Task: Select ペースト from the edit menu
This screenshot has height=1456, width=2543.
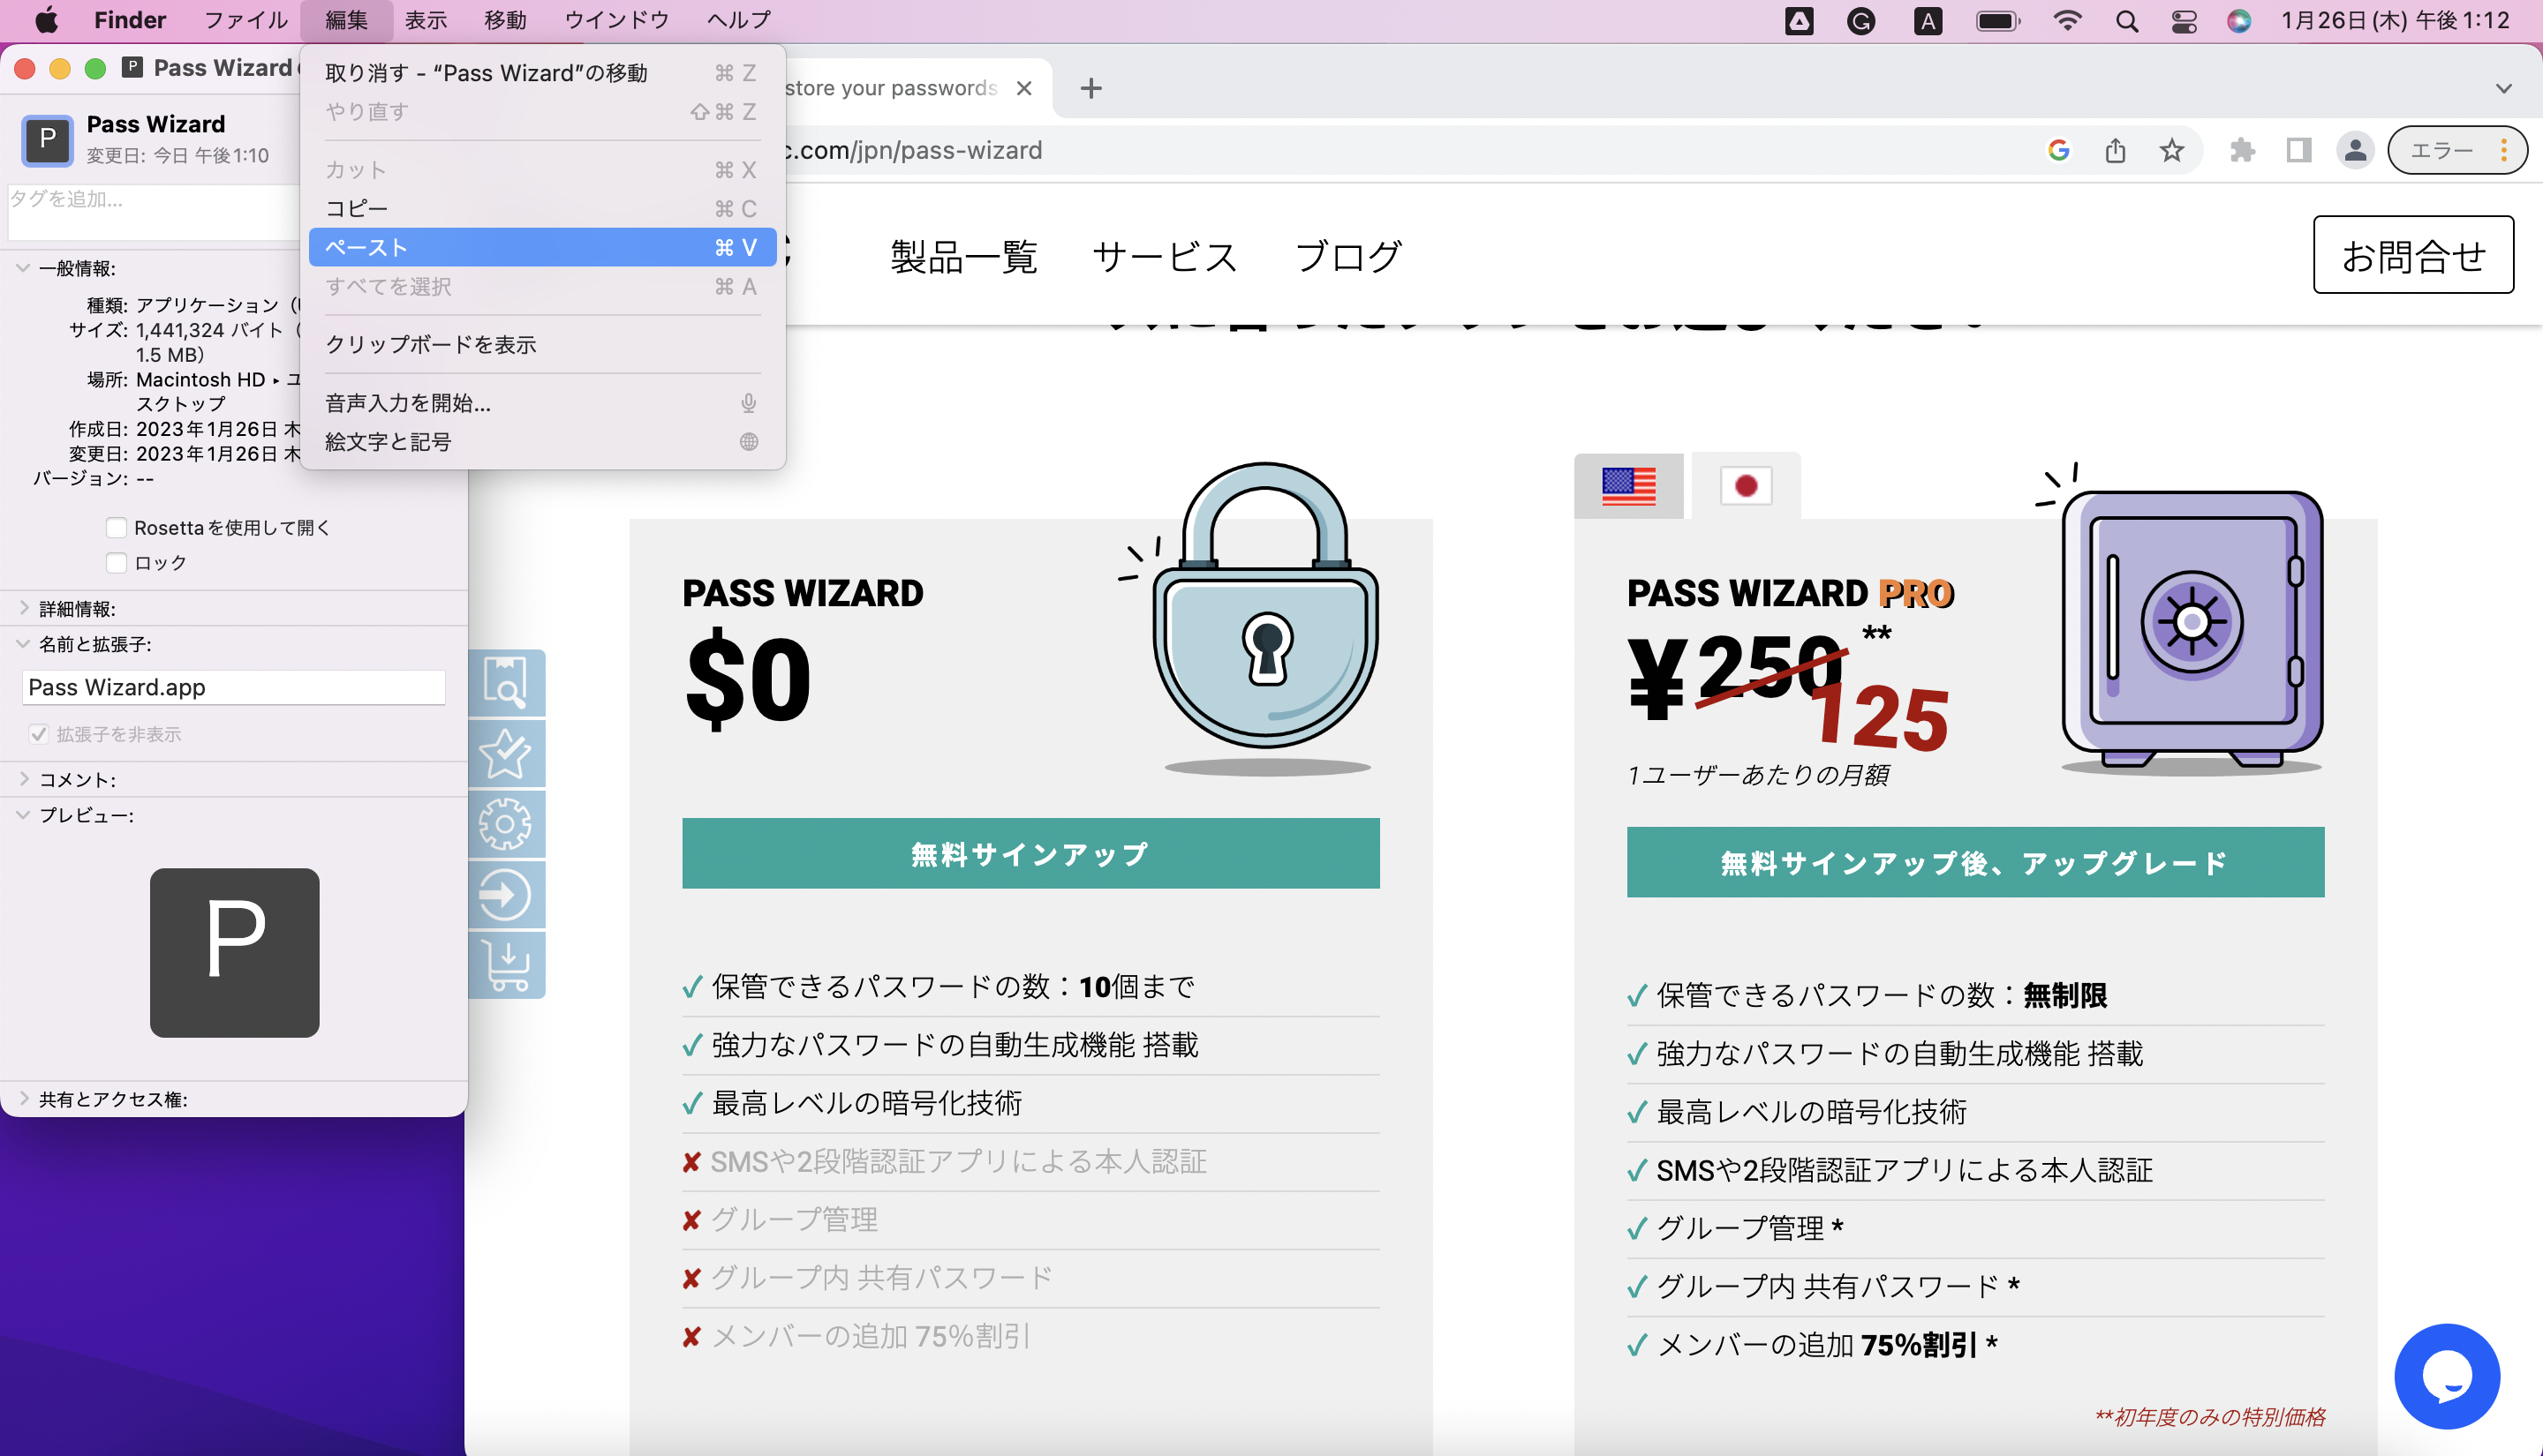Action: [542, 247]
